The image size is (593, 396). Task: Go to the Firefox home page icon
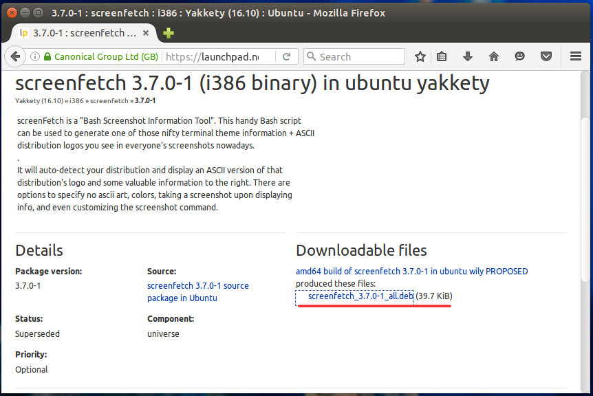pyautogui.click(x=493, y=56)
